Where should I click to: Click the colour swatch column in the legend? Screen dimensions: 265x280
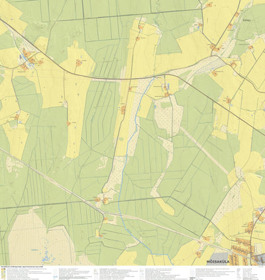tap(3, 273)
